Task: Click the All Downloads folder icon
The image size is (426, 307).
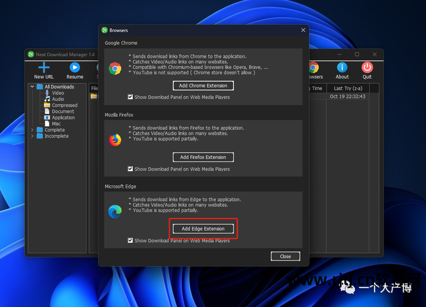Action: pyautogui.click(x=40, y=87)
